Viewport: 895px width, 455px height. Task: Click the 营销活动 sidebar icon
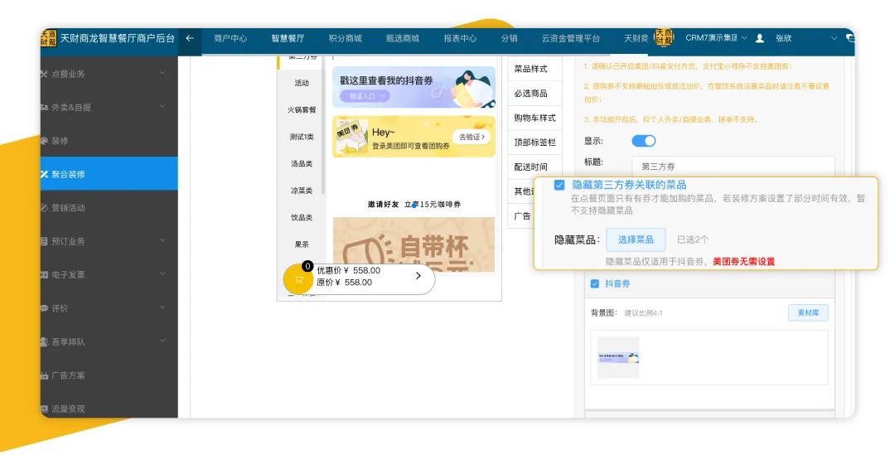point(44,208)
